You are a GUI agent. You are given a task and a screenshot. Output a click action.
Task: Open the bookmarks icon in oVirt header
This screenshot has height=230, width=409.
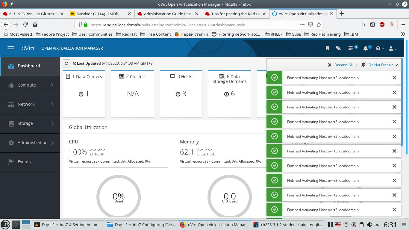[x=327, y=48]
